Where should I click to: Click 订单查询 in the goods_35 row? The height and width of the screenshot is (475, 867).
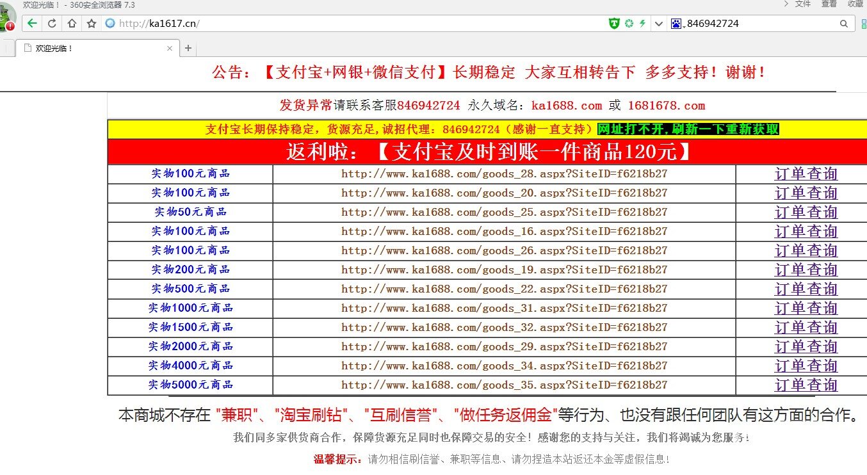tap(806, 385)
